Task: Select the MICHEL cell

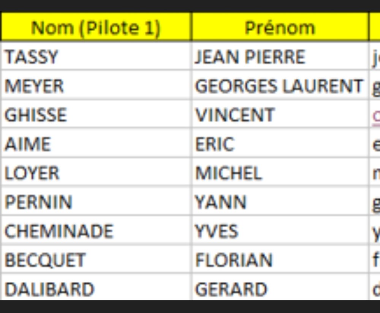Action: pyautogui.click(x=280, y=173)
